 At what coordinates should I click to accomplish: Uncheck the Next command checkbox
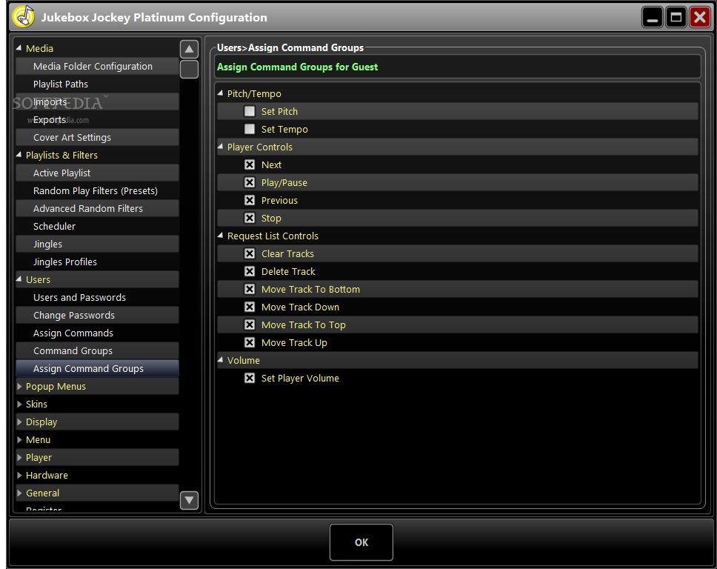pos(250,164)
